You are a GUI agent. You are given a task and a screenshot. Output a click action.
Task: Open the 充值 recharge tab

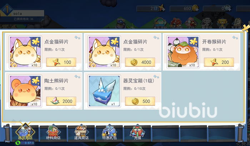(137, 133)
